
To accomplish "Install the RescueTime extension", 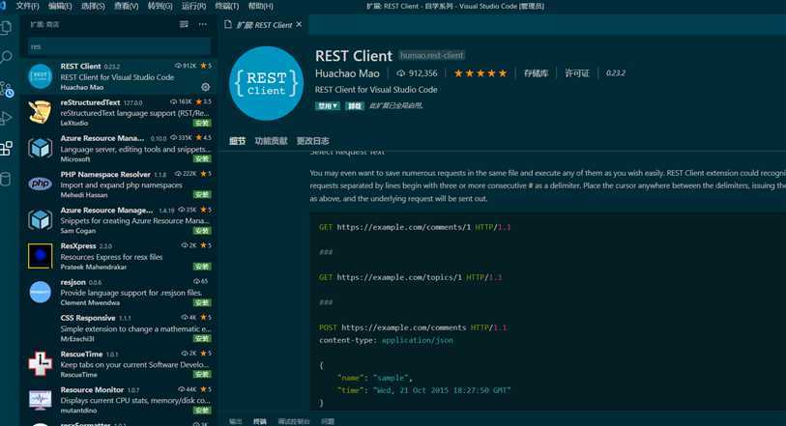I will click(x=202, y=375).
